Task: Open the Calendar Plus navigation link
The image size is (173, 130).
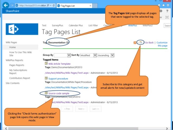Action: click(x=76, y=26)
